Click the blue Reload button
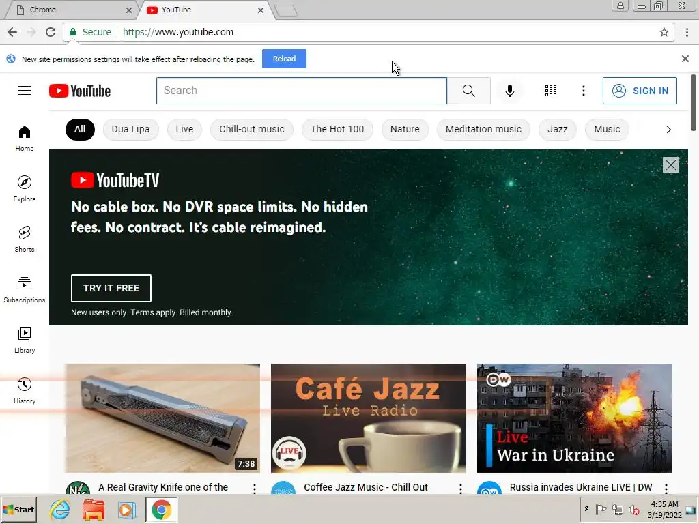Viewport: 699px width, 524px height. (x=284, y=59)
